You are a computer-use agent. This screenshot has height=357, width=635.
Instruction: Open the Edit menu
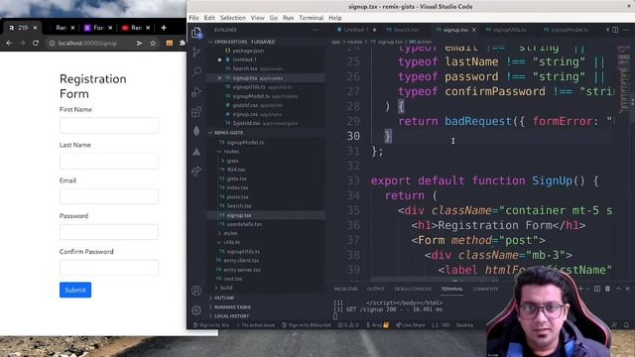point(209,18)
